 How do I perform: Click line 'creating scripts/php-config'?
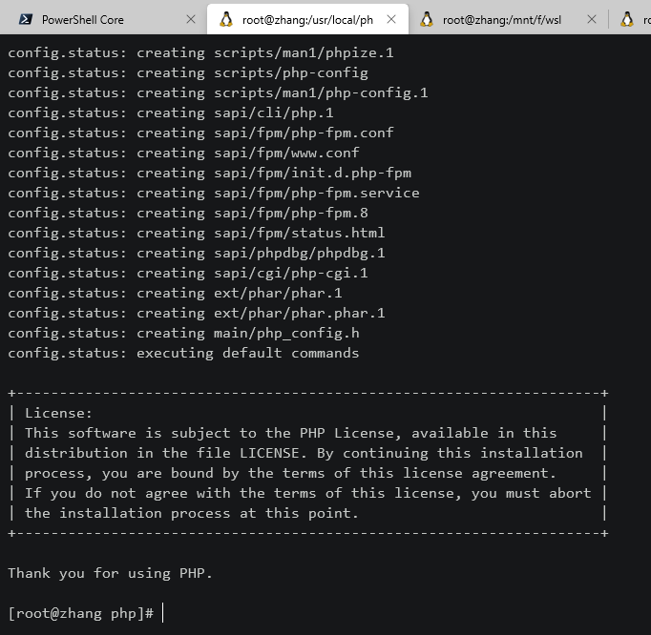pos(188,73)
